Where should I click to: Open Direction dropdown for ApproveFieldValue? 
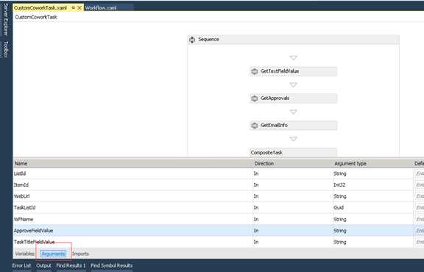292,231
